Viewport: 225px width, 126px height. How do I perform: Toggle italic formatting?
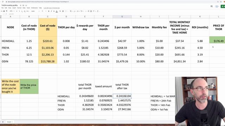tap(51, 11)
